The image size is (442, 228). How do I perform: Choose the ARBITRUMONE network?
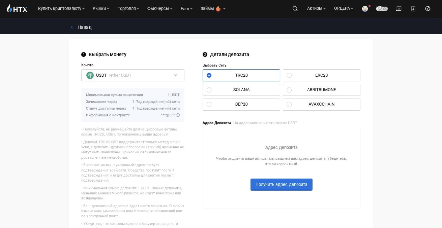click(x=322, y=90)
